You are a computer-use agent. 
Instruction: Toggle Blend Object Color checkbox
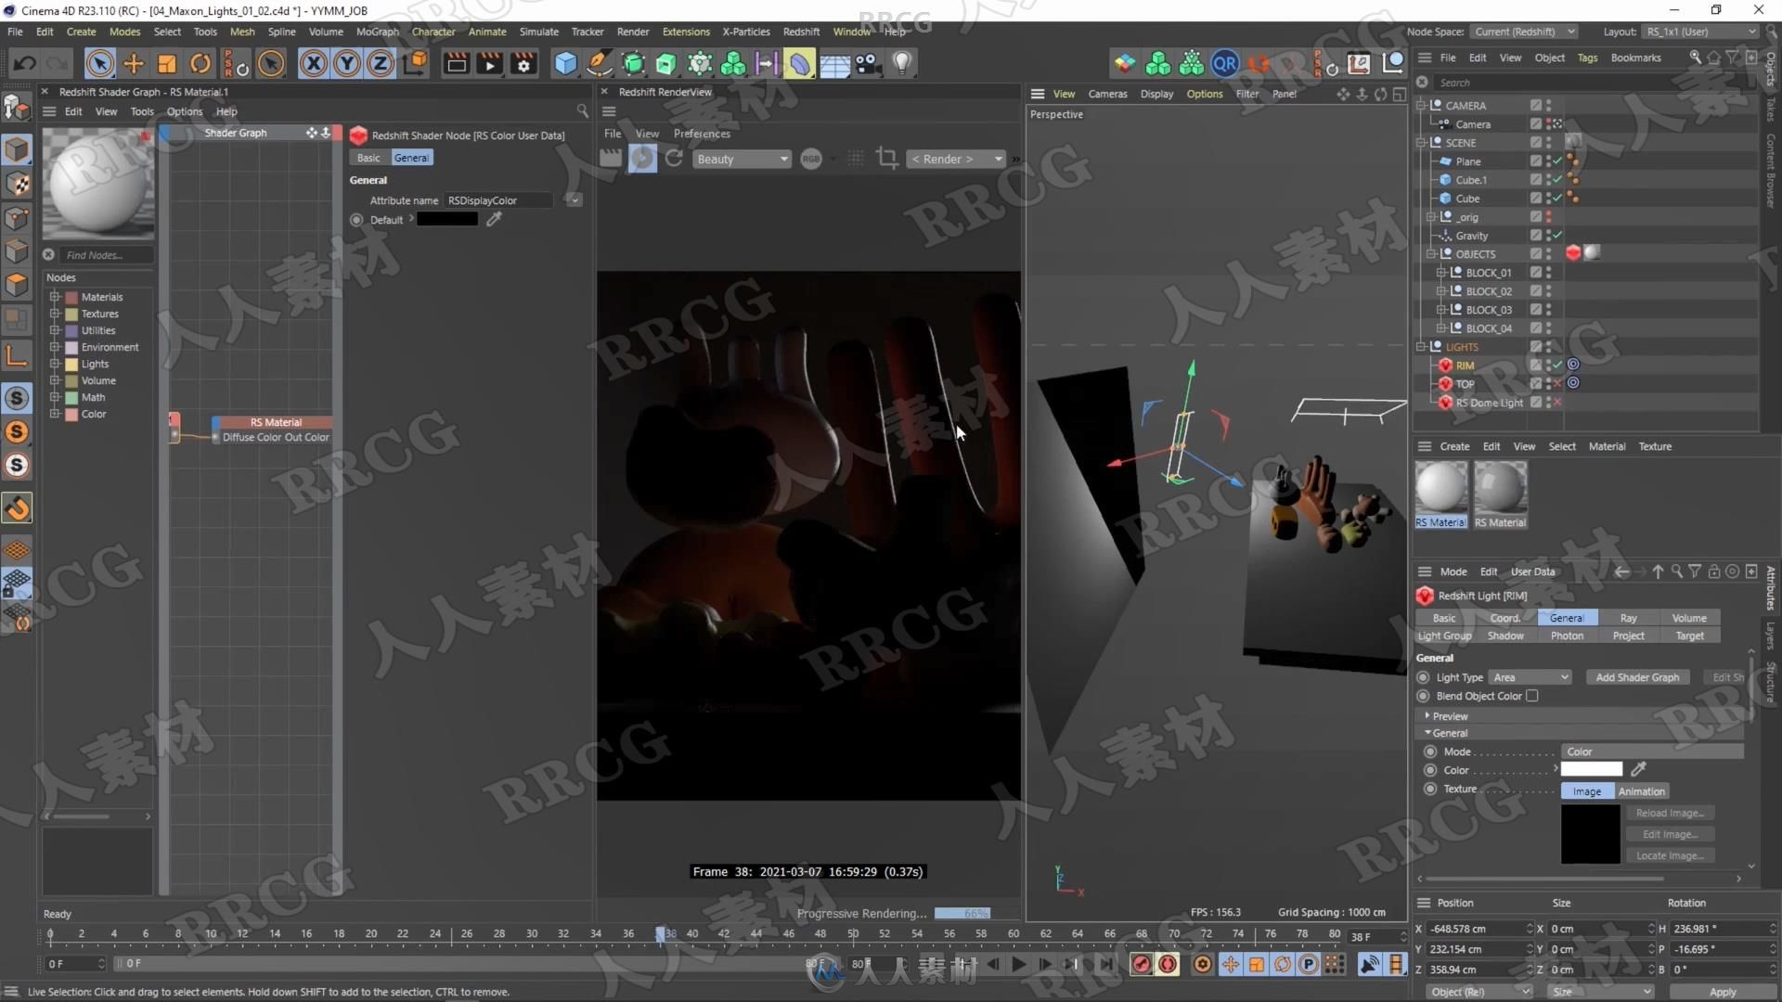[x=1532, y=696]
